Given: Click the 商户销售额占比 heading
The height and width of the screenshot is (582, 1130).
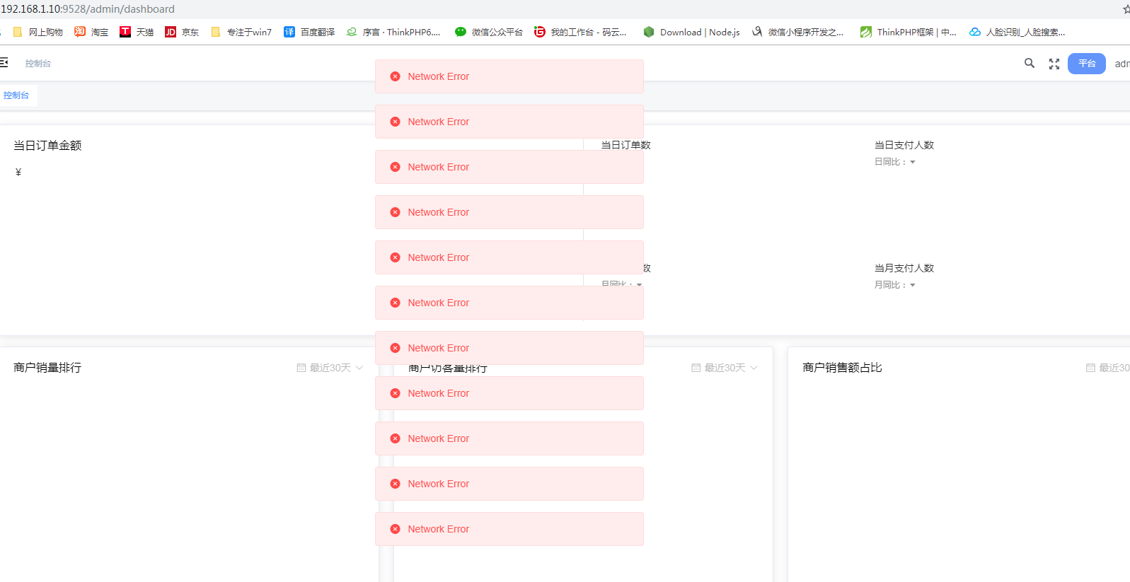Looking at the screenshot, I should pyautogui.click(x=842, y=368).
